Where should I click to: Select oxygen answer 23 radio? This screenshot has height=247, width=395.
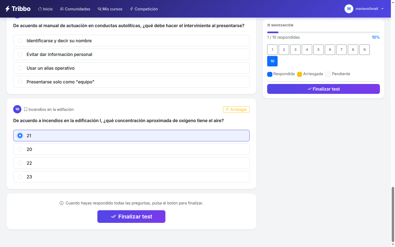click(20, 177)
